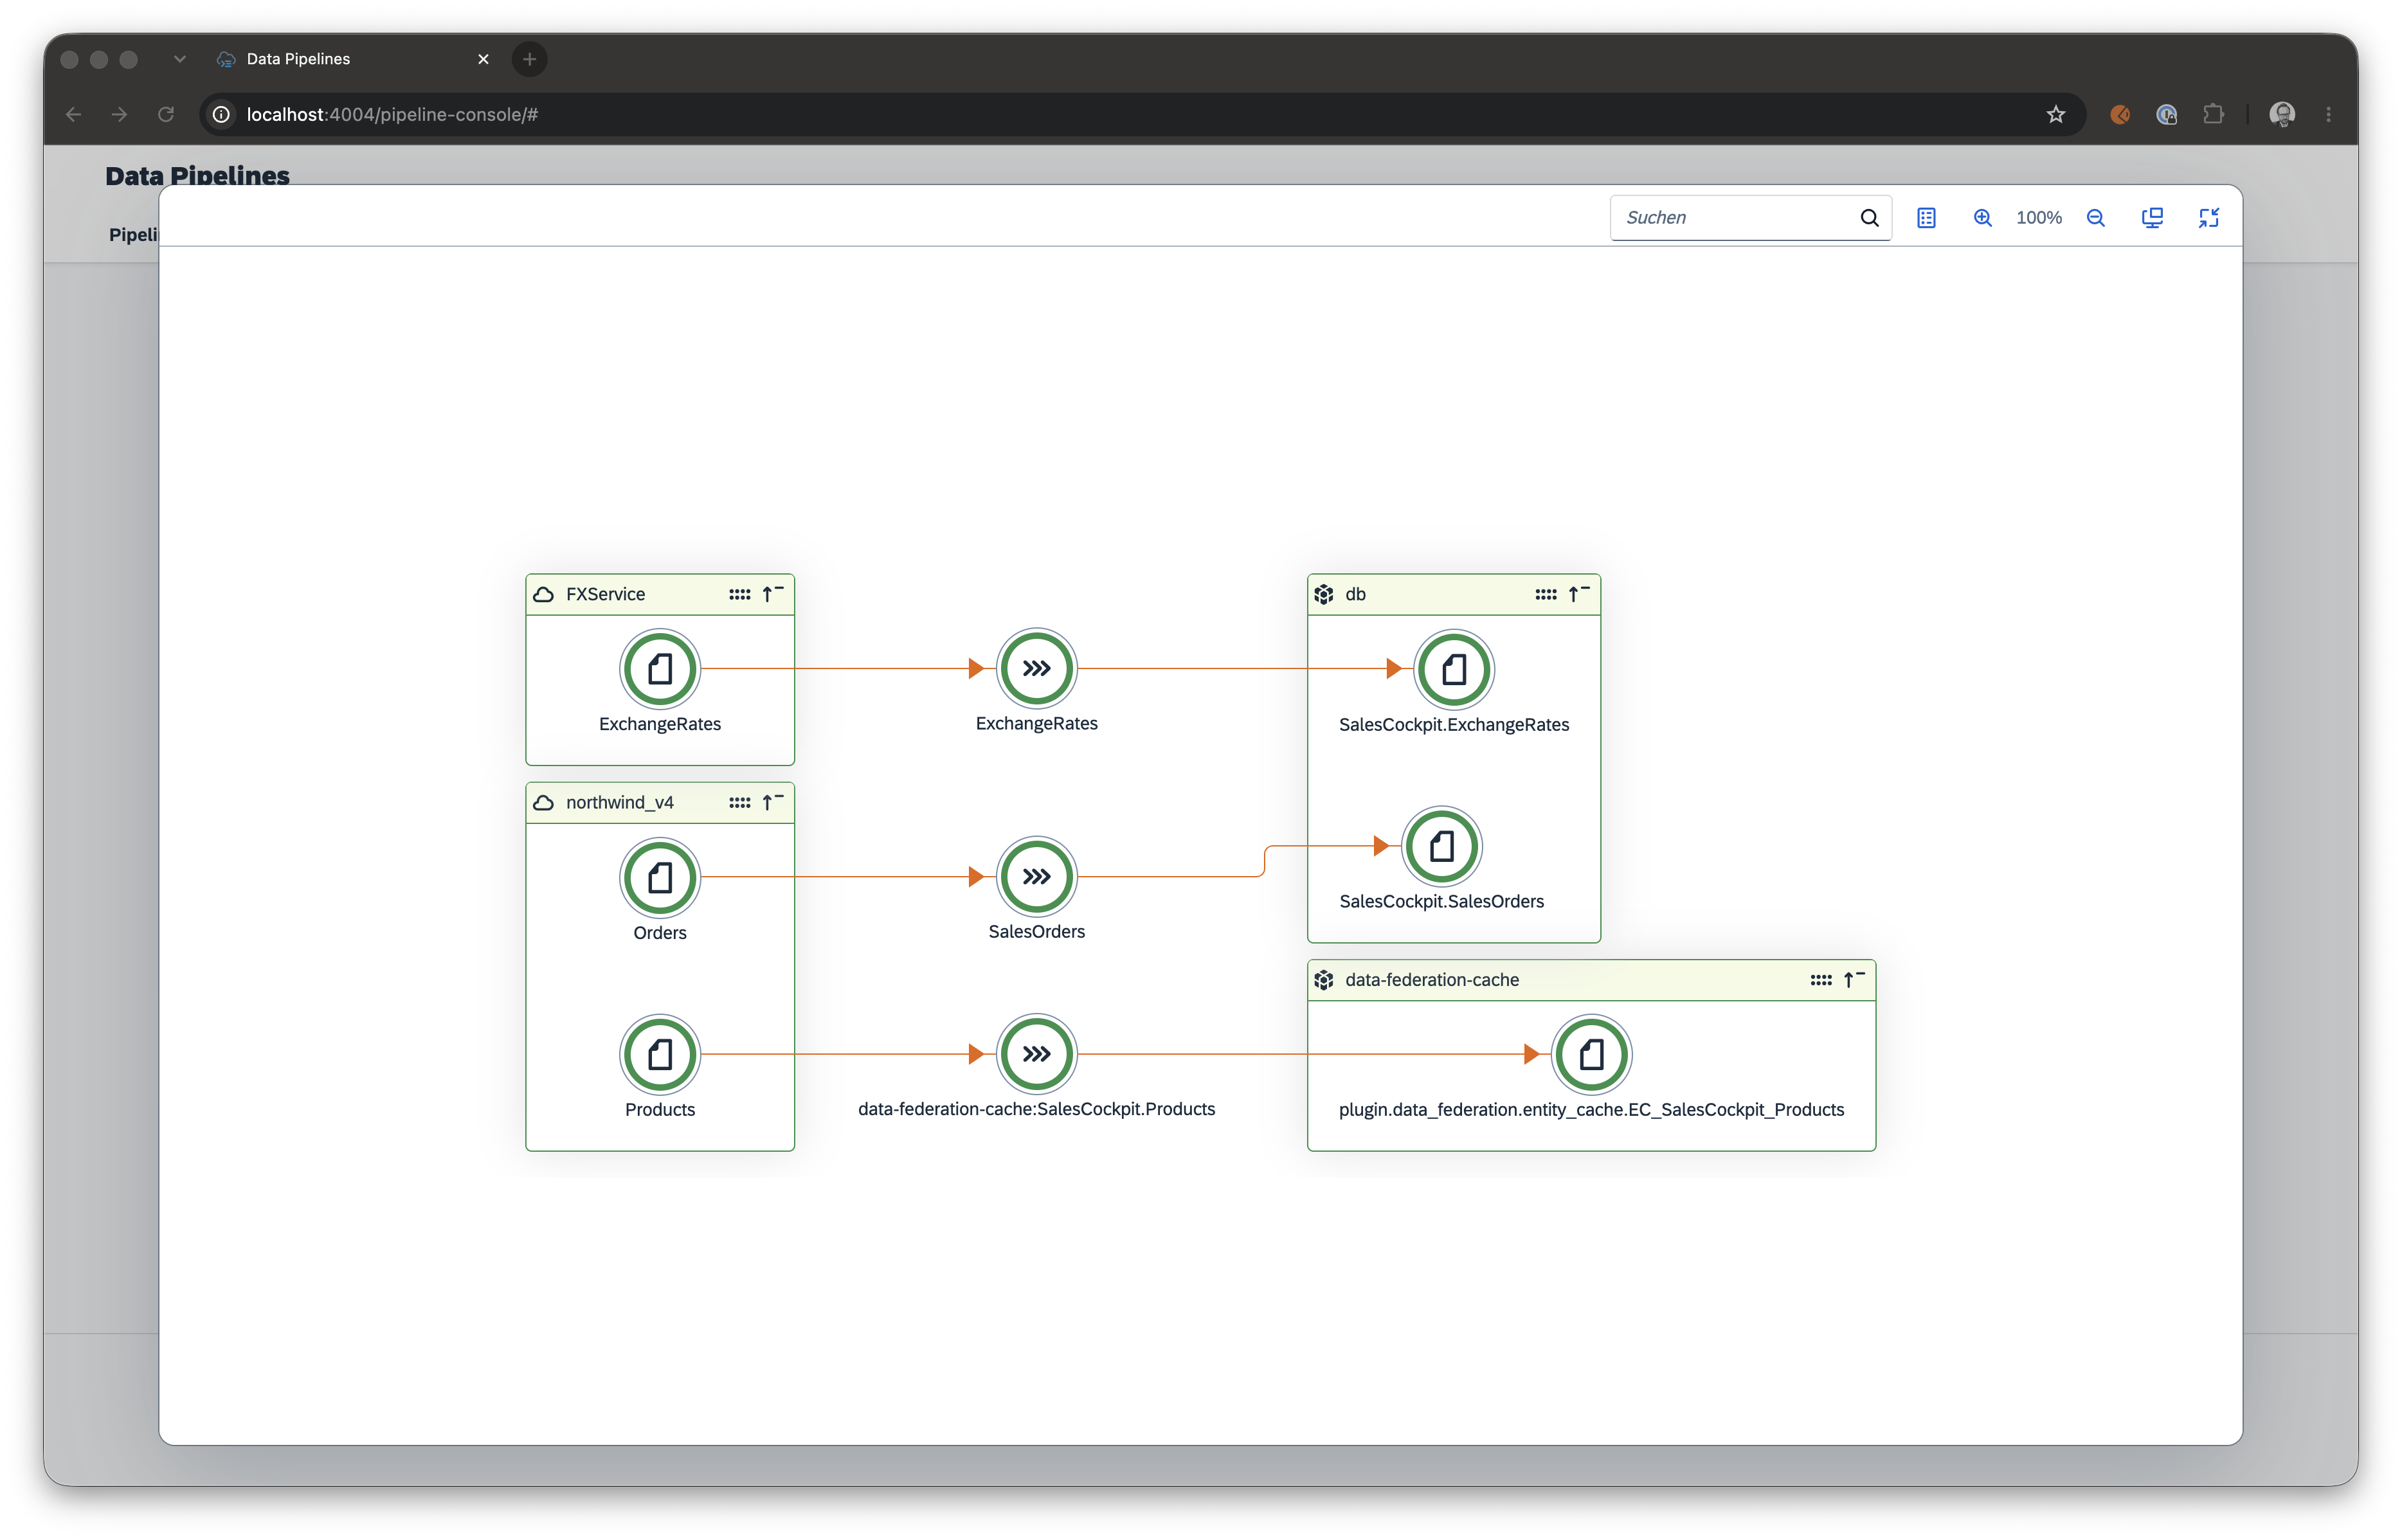Open the browser three-dot menu
The width and height of the screenshot is (2402, 1540).
click(2328, 114)
